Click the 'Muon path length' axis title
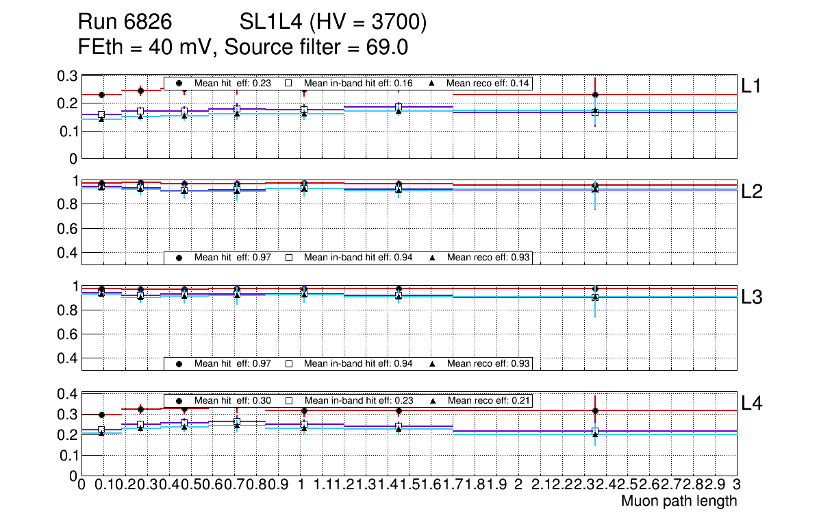The height and width of the screenshot is (529, 819). [x=679, y=501]
